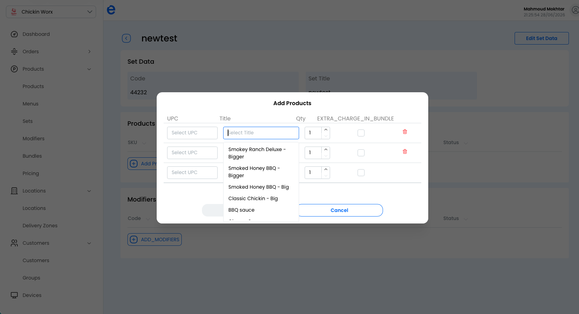
Task: Click the plus icon on ADD_MODIFIERS
Action: coord(134,240)
